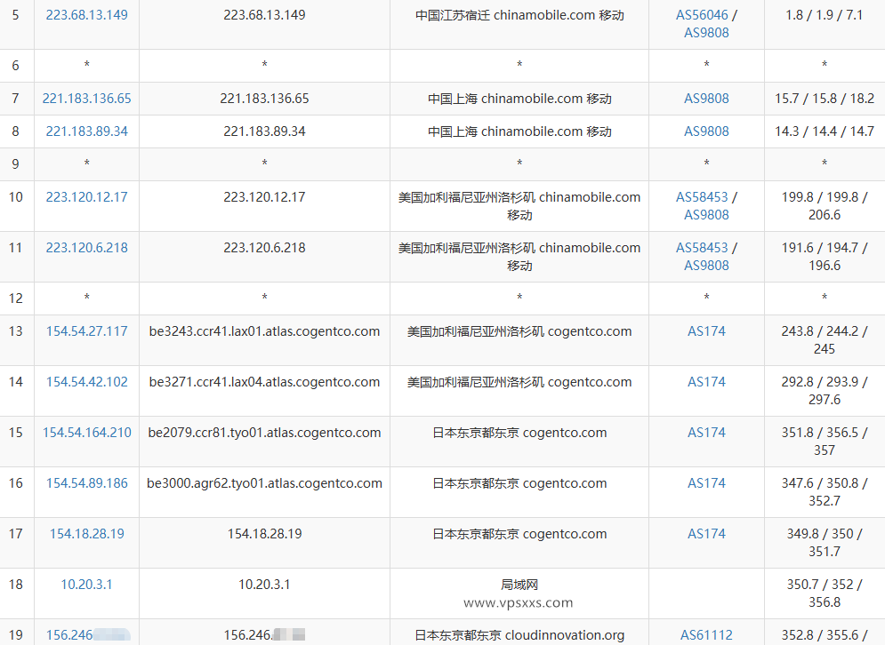Select the 223.120.12.17 IP link

click(x=86, y=196)
